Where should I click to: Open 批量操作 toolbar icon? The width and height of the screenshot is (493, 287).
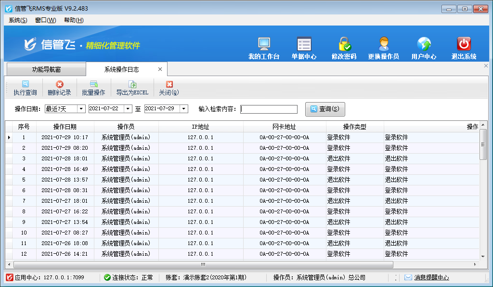coord(94,84)
